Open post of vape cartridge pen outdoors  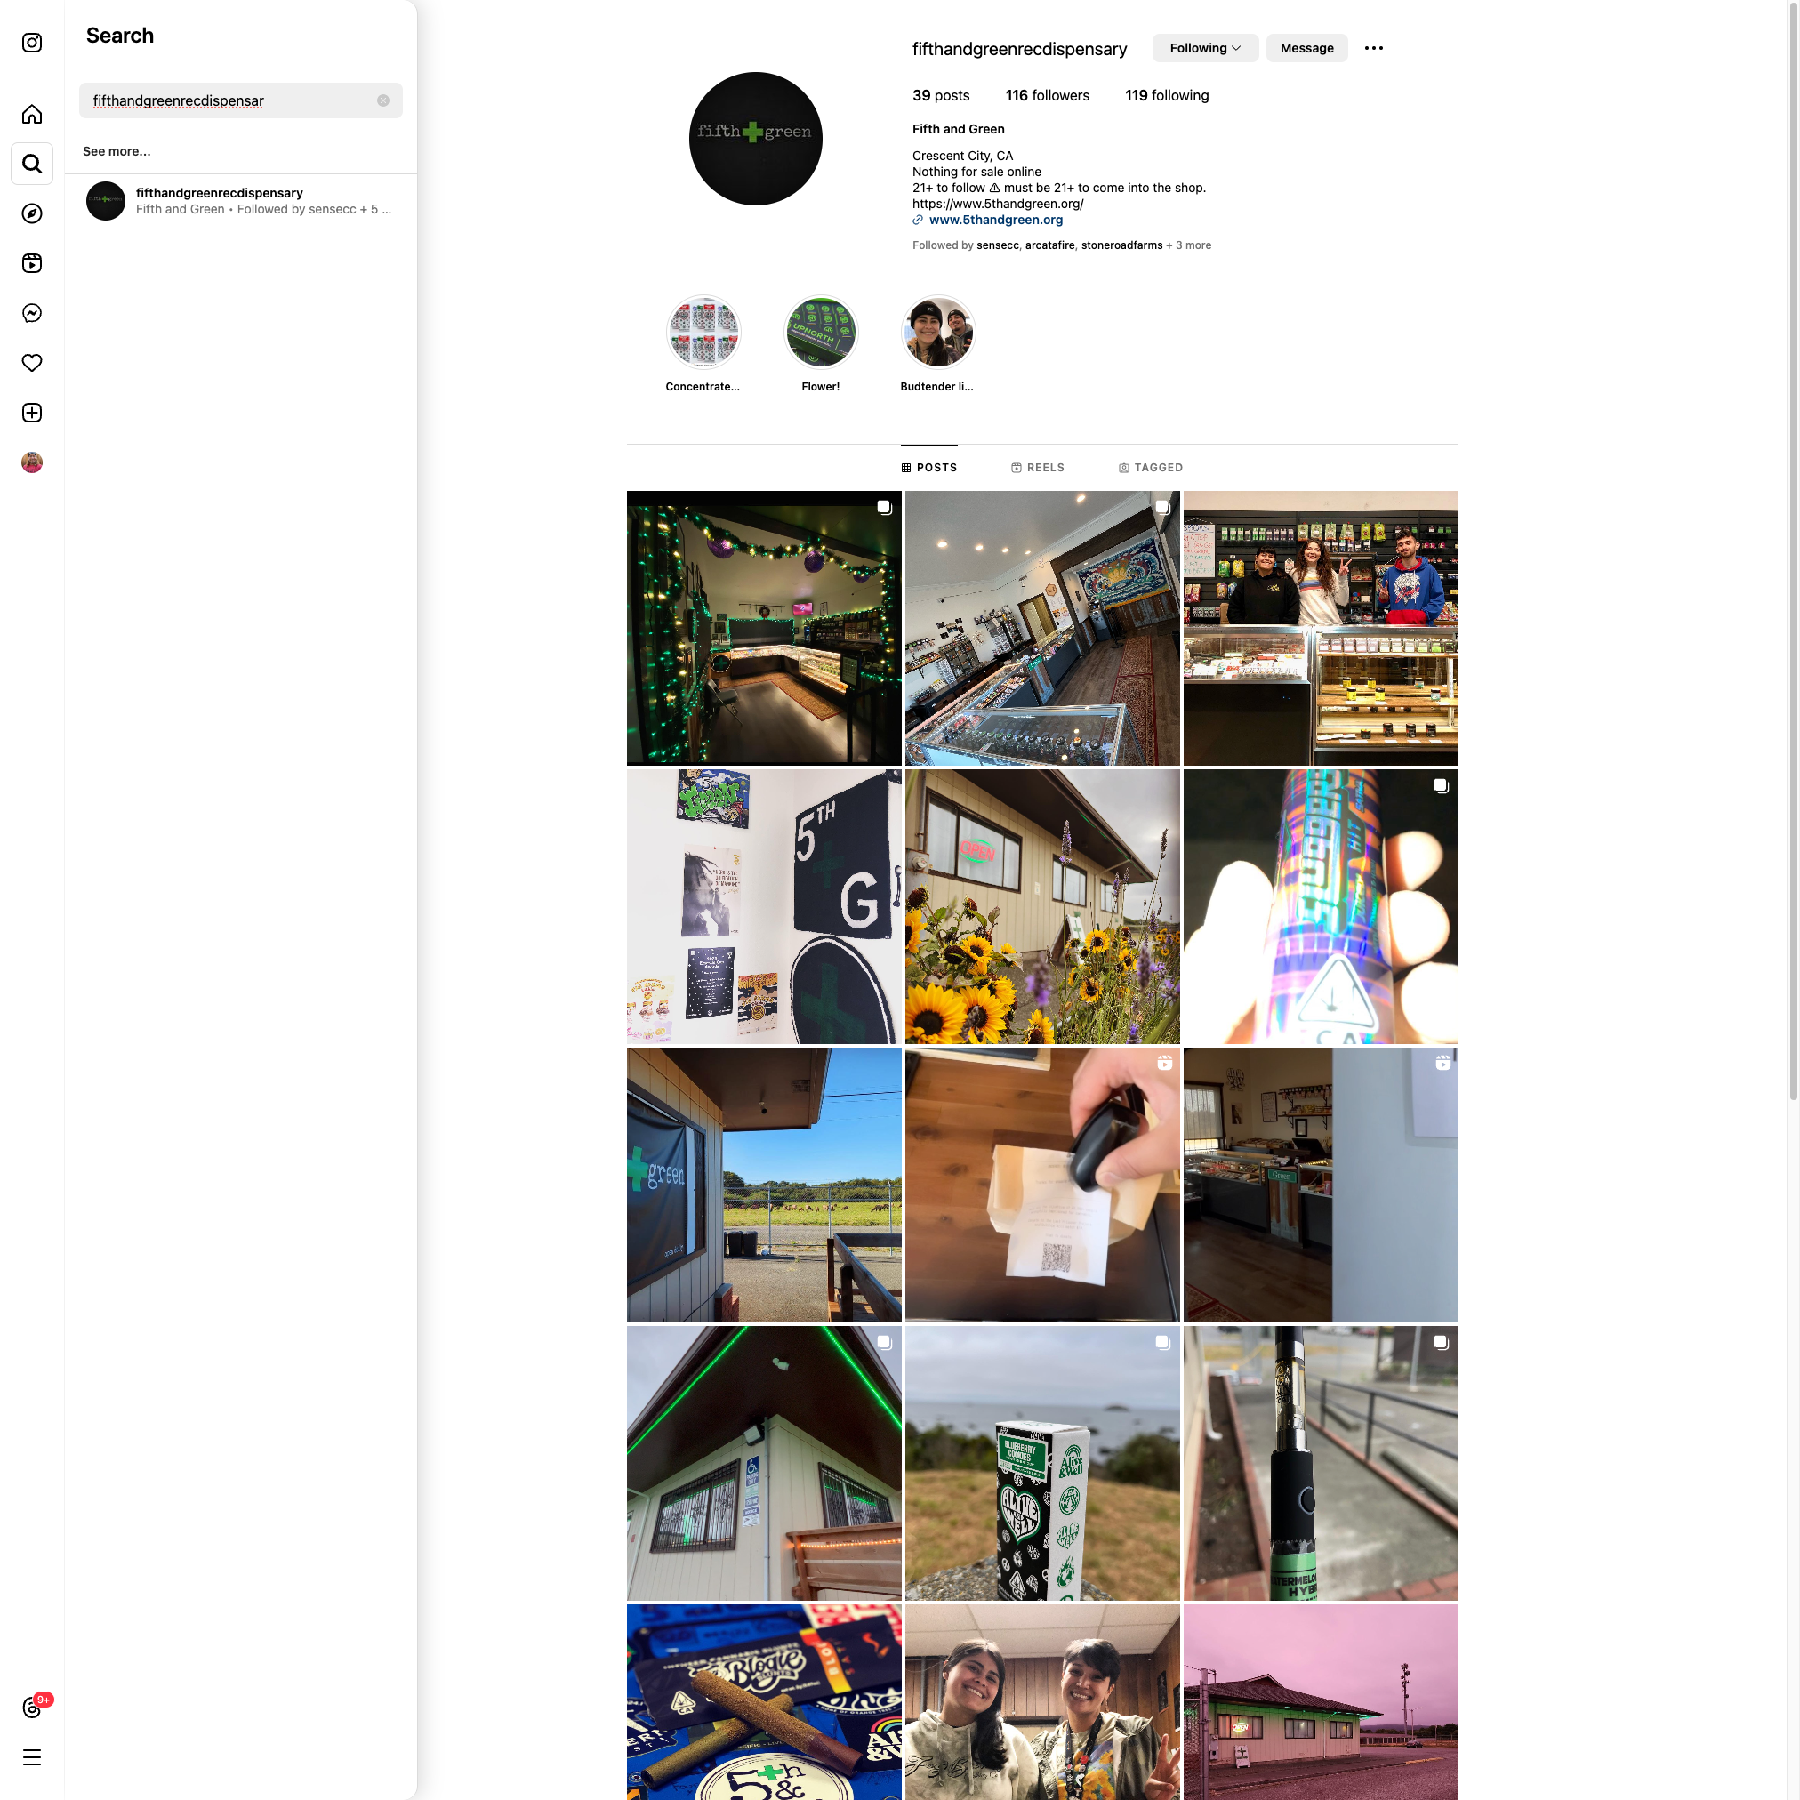(x=1320, y=1463)
